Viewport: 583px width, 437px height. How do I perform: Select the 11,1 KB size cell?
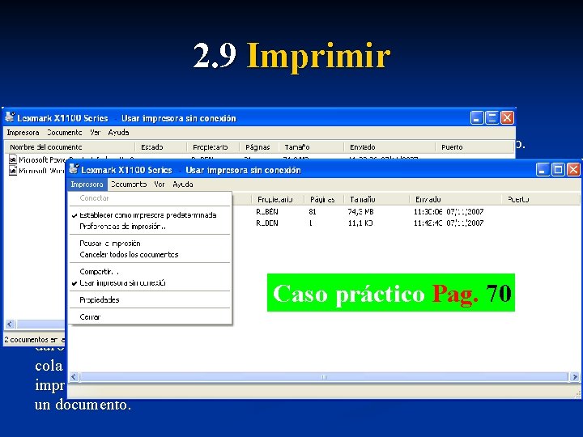[360, 223]
